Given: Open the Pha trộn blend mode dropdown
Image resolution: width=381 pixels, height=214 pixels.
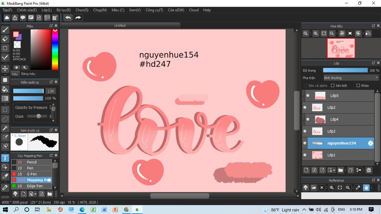Looking at the screenshot, I should click(351, 78).
